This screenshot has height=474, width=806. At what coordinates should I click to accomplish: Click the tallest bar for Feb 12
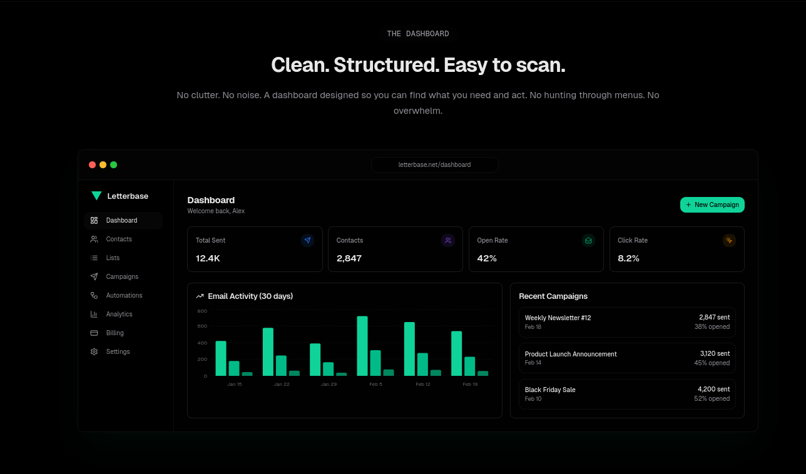tap(409, 349)
